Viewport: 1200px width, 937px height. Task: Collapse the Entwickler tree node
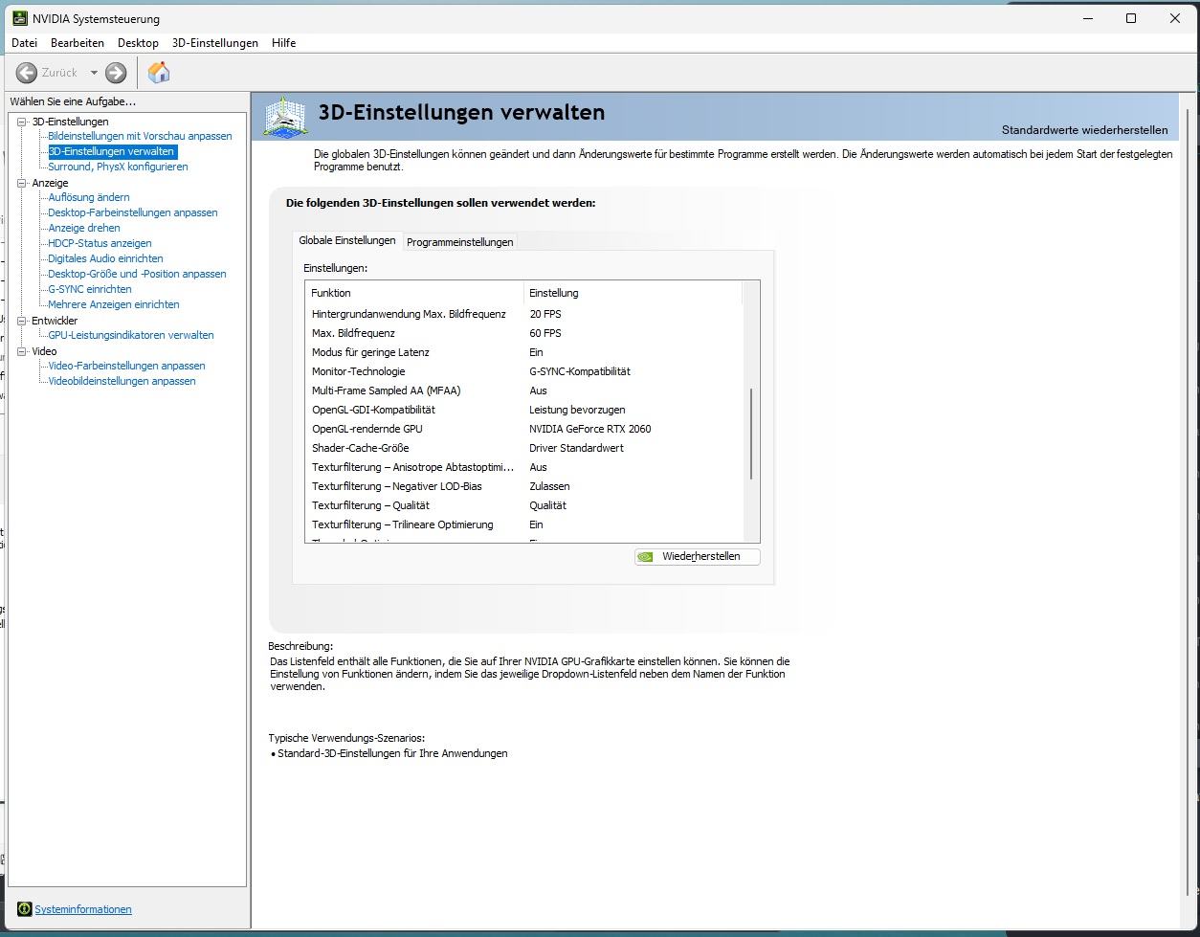coord(22,321)
